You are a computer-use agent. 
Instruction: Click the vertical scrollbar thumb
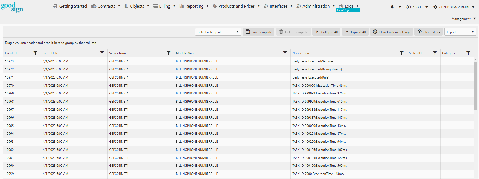coord(476,86)
